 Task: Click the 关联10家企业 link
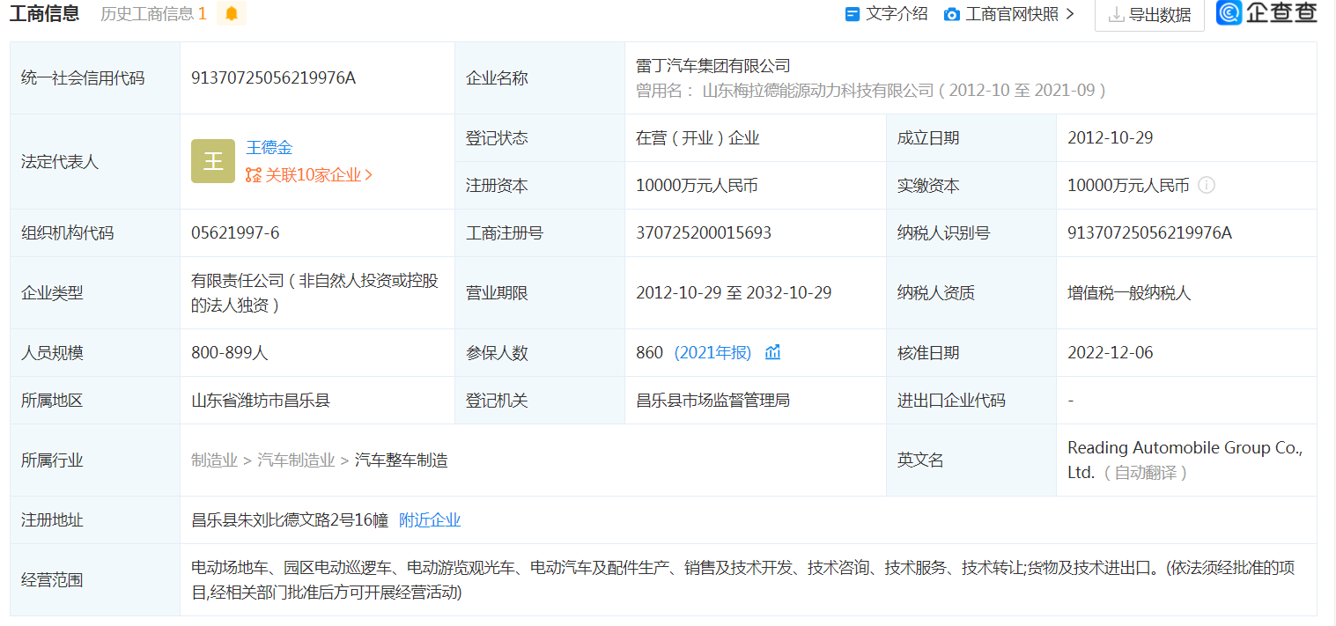(x=317, y=174)
